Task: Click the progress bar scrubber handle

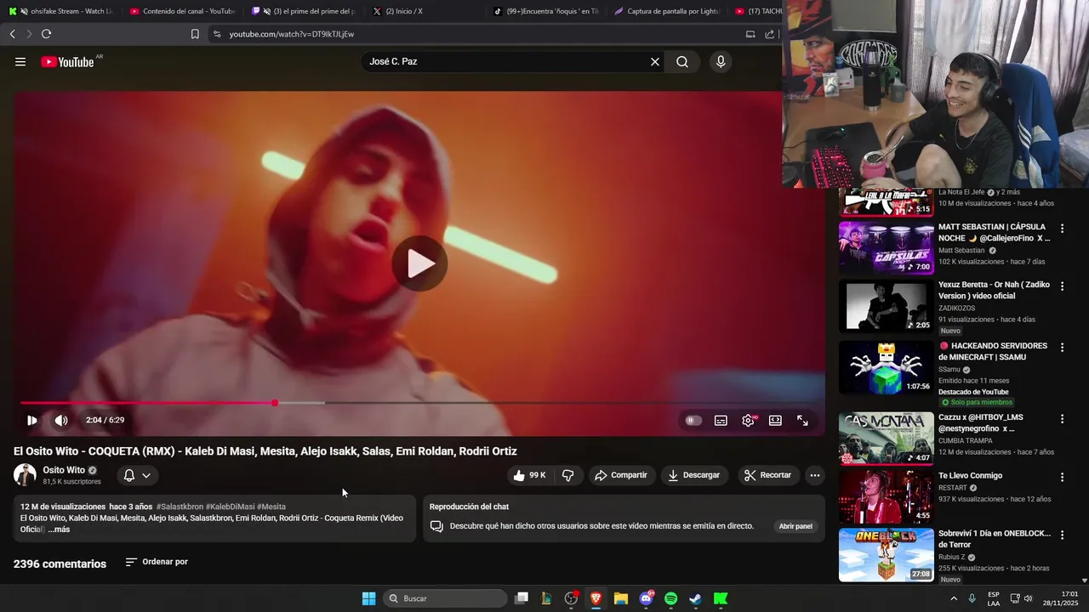Action: coord(275,403)
